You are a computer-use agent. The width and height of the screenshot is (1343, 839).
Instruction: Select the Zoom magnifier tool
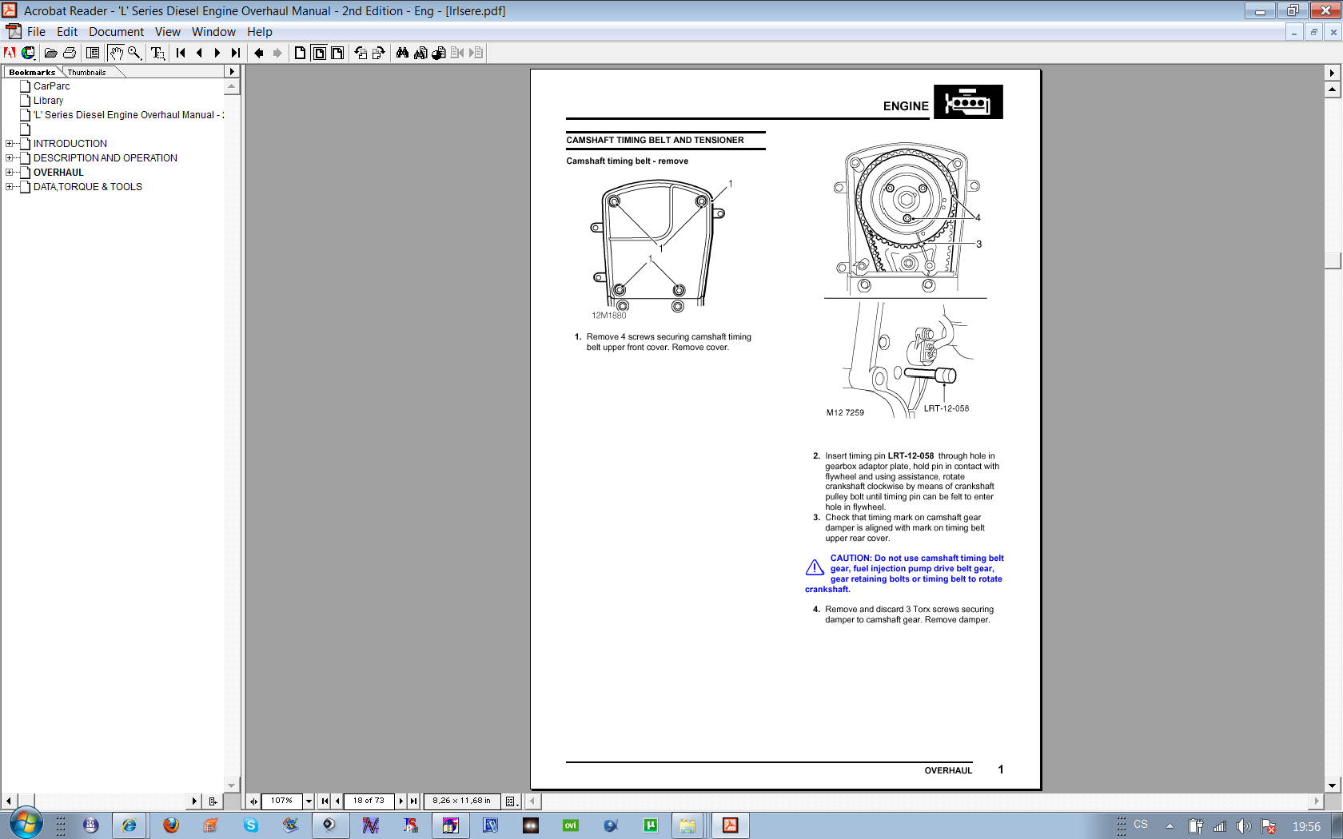(x=134, y=53)
